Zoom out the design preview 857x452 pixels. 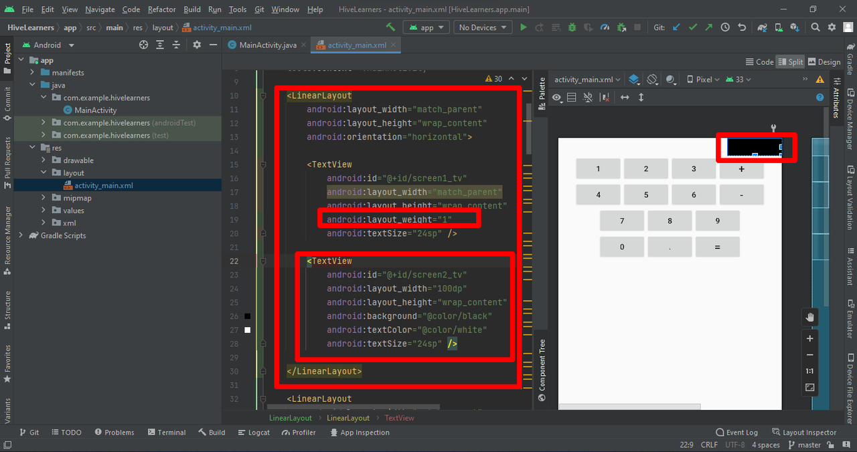(809, 355)
